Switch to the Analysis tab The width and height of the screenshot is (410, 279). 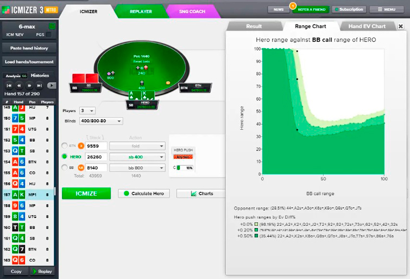[x=15, y=76]
